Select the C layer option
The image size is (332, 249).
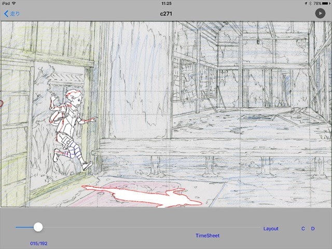[x=303, y=228]
